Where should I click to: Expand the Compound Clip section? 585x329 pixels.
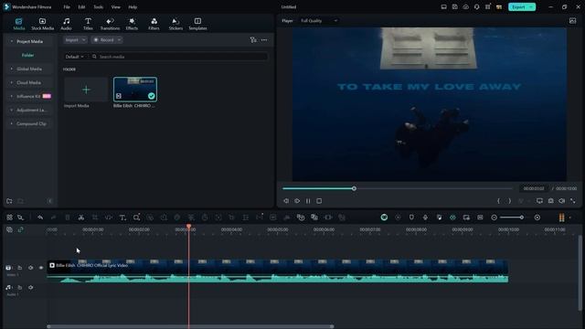point(28,123)
